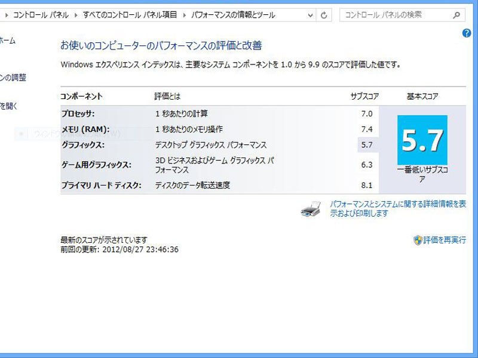Click the 一番低いサブスコア caption

pos(422,174)
